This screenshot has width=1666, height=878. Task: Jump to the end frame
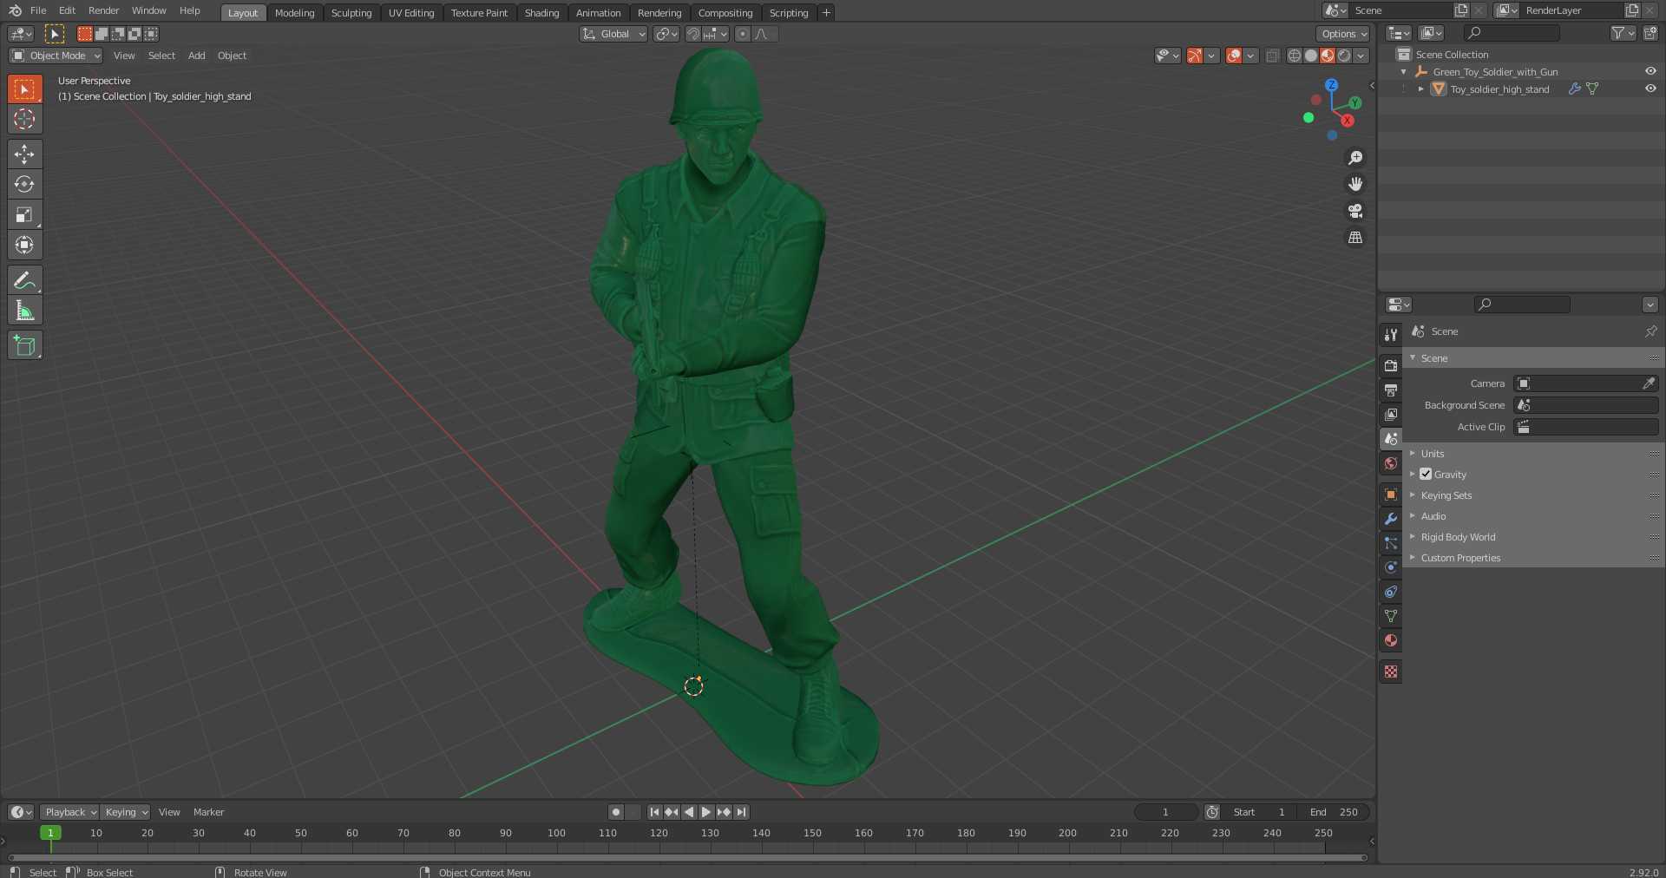pos(741,812)
